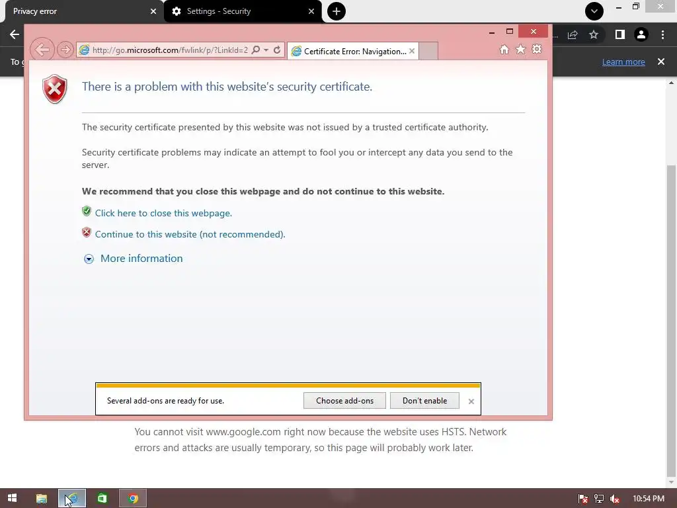Share this page from Chrome toolbar
This screenshot has height=508, width=677.
(x=573, y=34)
